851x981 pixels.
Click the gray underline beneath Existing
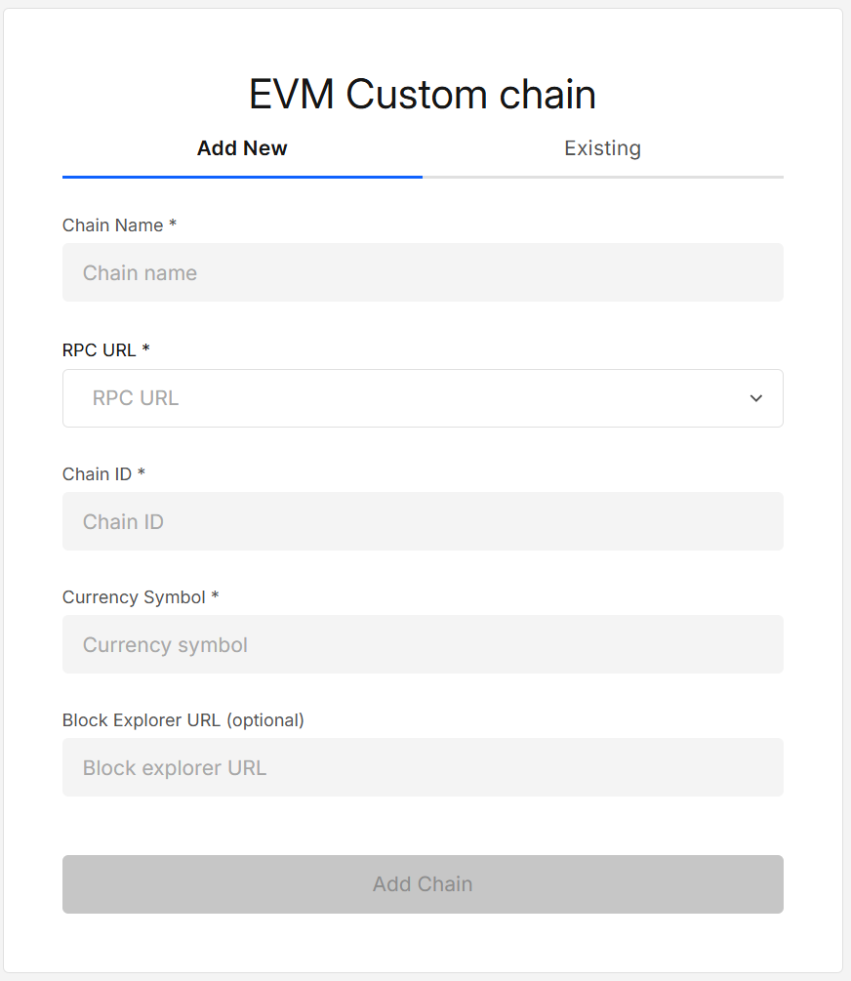(602, 177)
